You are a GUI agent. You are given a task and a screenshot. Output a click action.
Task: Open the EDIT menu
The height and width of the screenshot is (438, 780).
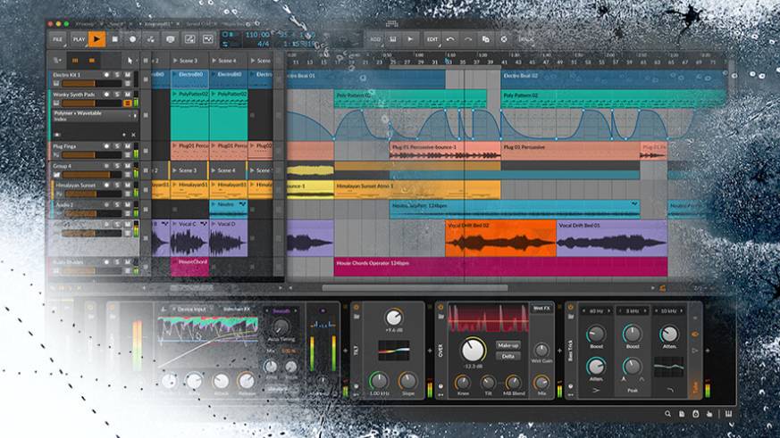[x=432, y=39]
